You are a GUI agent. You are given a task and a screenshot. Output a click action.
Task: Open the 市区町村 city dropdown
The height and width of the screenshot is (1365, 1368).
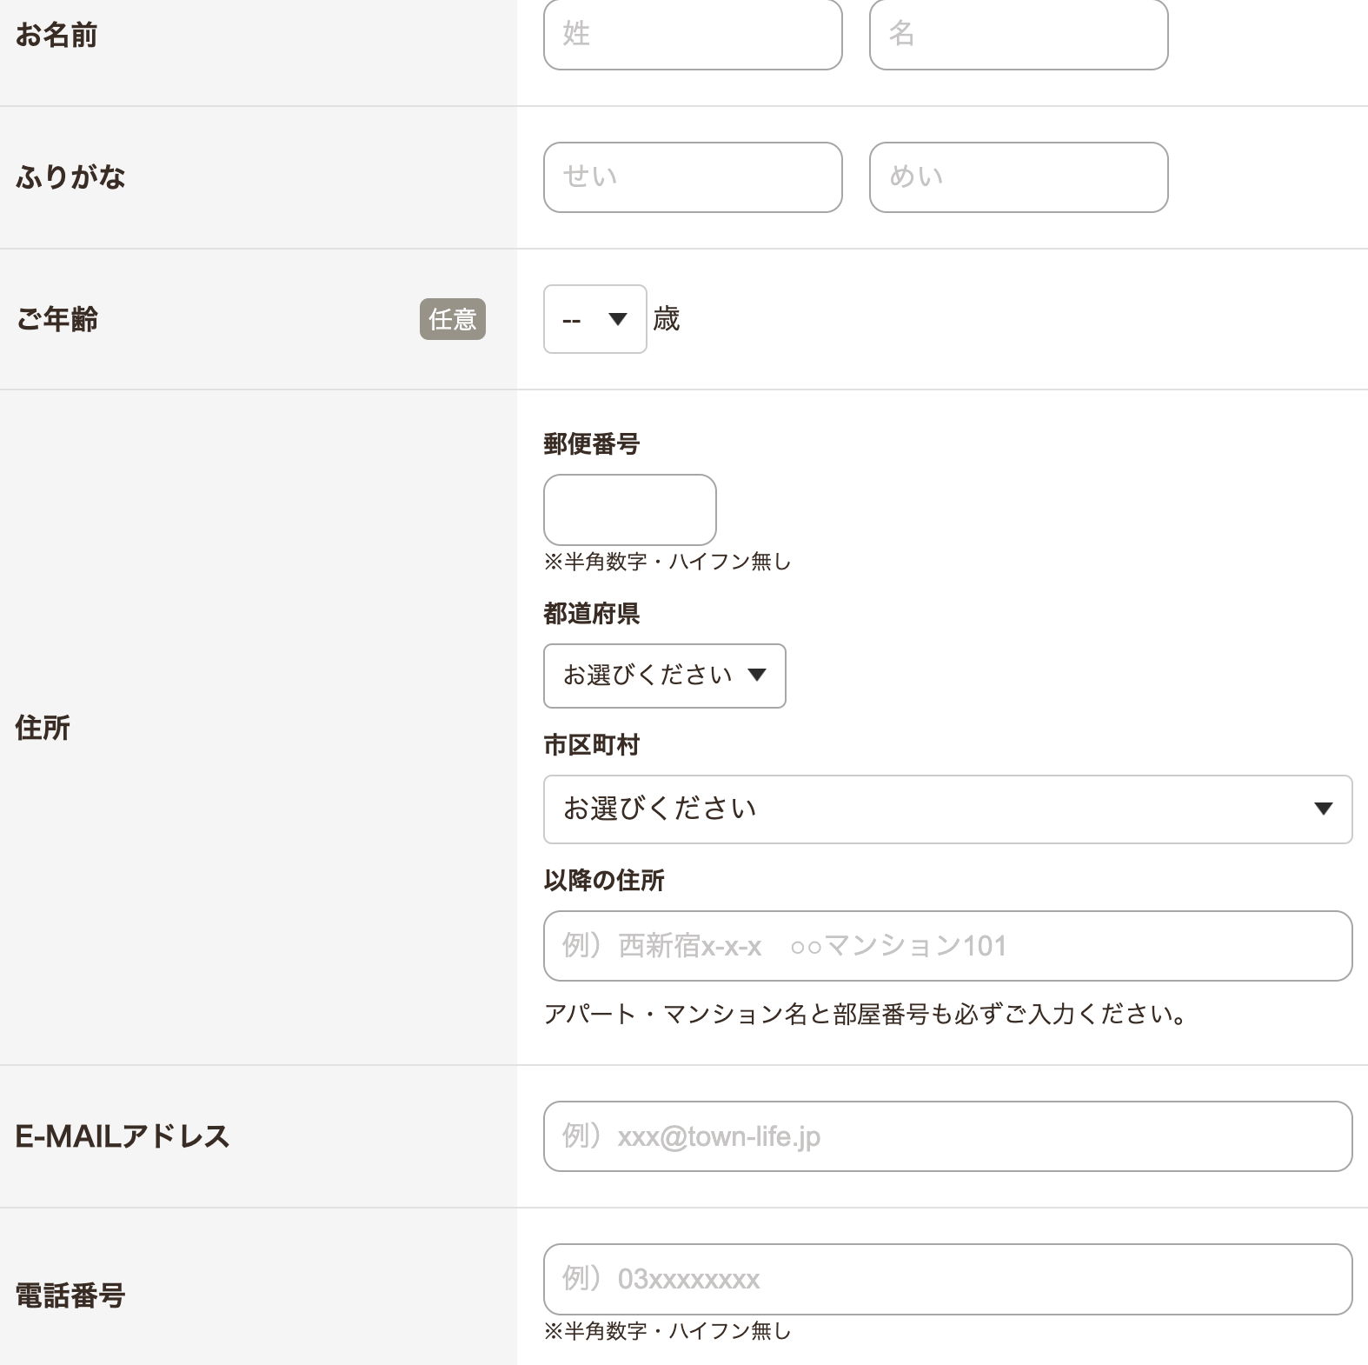coord(948,809)
